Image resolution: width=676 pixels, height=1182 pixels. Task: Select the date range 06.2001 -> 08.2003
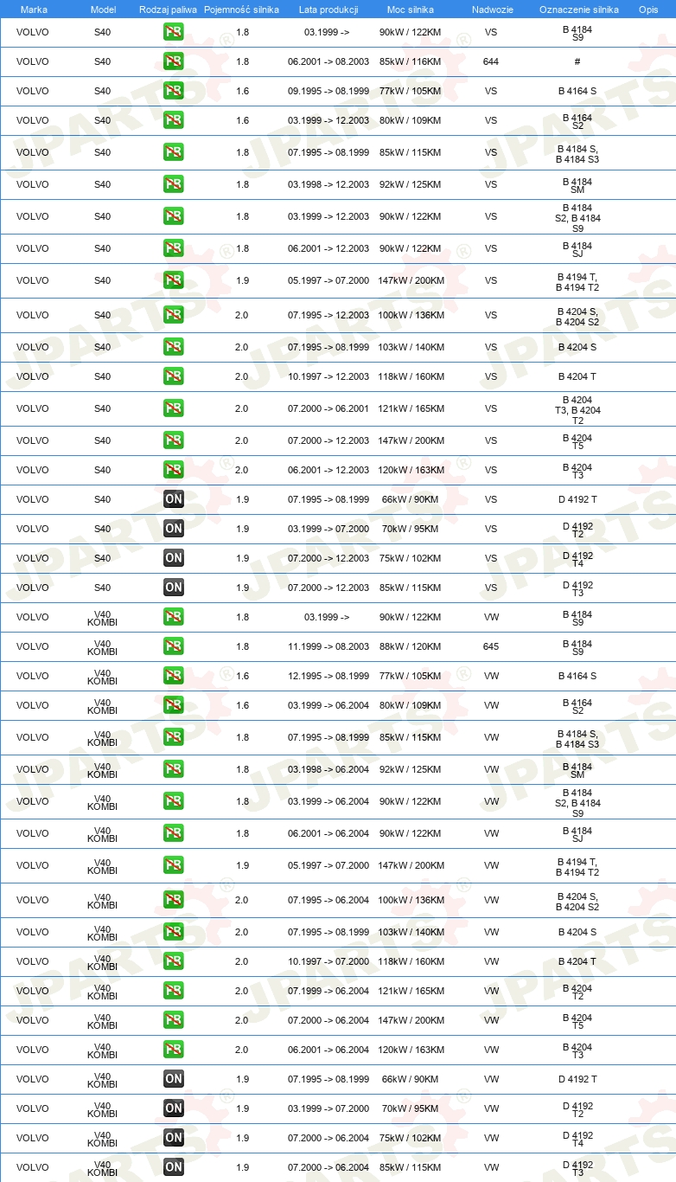pyautogui.click(x=328, y=62)
